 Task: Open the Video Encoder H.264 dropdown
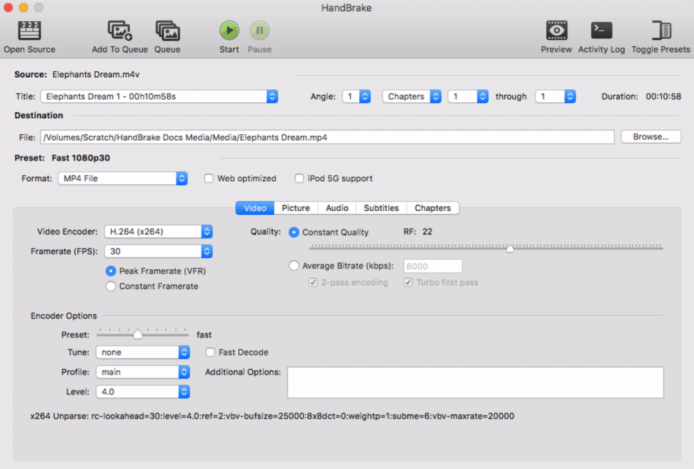pos(159,231)
